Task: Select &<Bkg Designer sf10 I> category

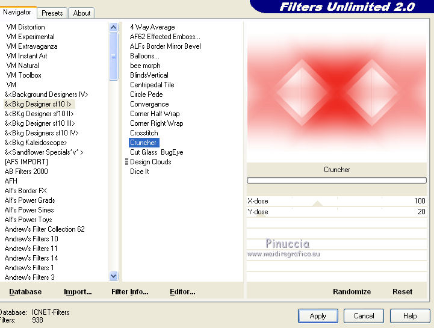Action: pos(38,104)
